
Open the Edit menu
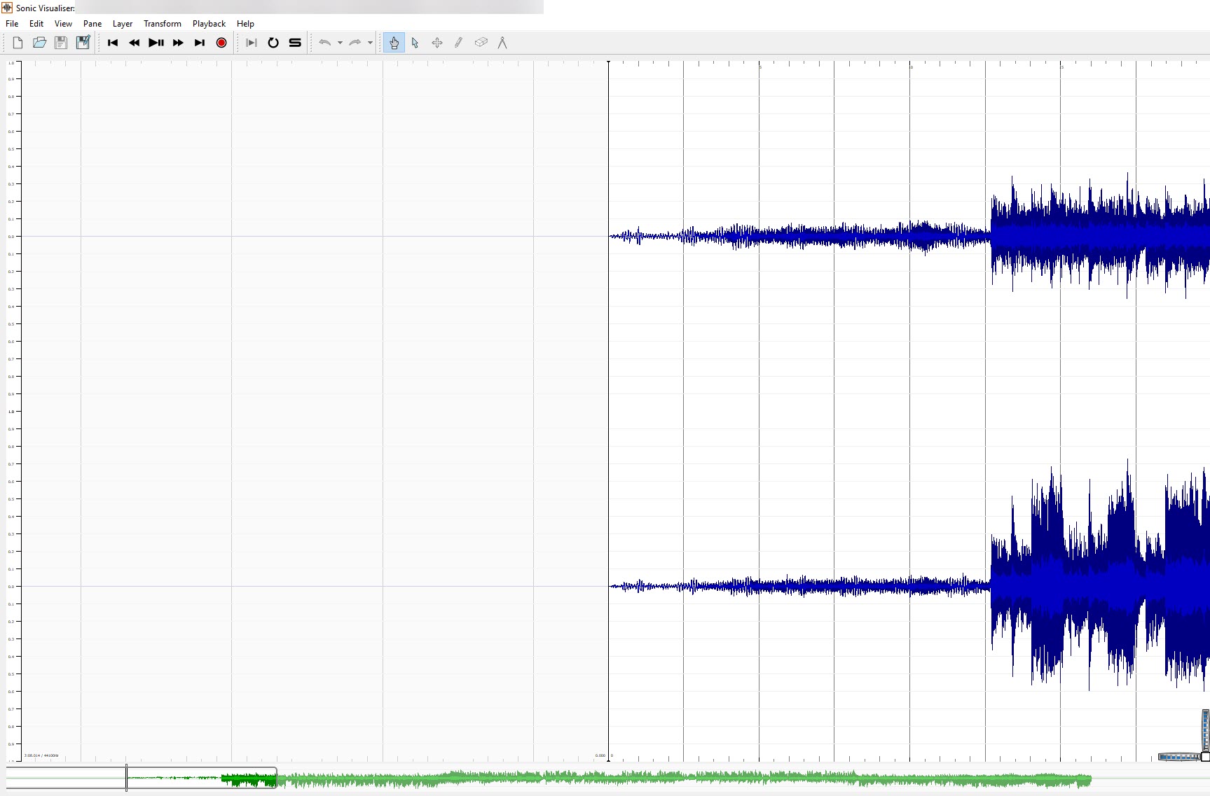(x=36, y=24)
